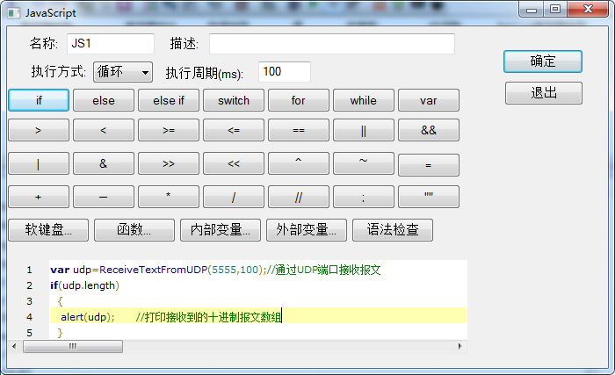Image resolution: width=615 pixels, height=375 pixels.
Task: Insert the bitwise AND & operator
Action: tap(104, 163)
